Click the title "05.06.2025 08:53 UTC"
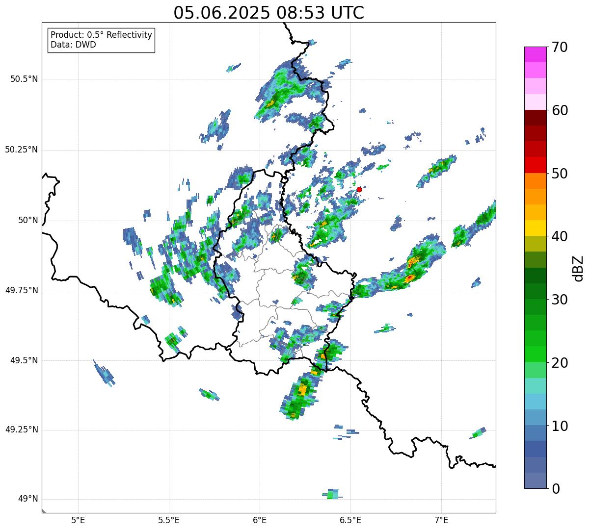Image resolution: width=590 pixels, height=530 pixels. click(x=269, y=13)
